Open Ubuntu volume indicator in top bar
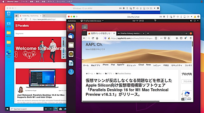The width and height of the screenshot is (204, 113). pyautogui.click(x=191, y=21)
